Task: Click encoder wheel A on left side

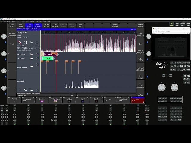Action: 4,36
